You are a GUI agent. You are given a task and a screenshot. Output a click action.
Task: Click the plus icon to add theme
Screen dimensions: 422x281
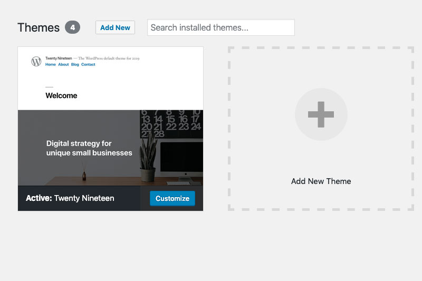coord(321,114)
